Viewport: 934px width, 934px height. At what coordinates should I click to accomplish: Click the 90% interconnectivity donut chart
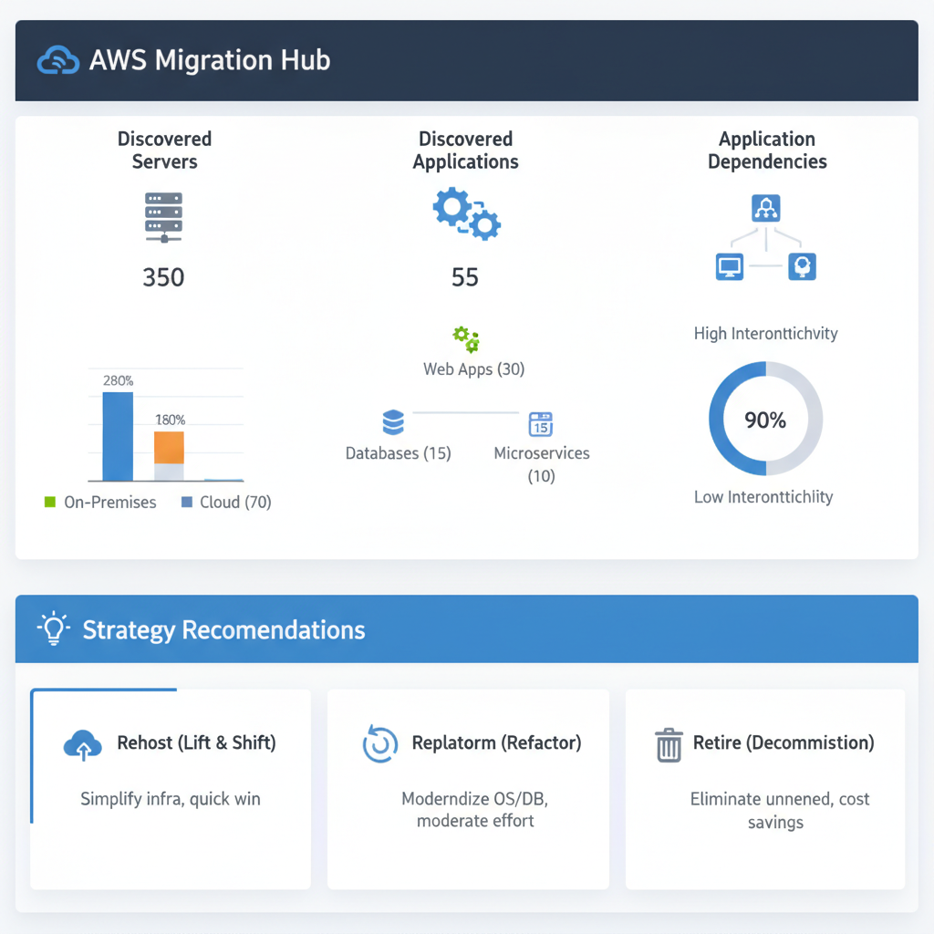pyautogui.click(x=766, y=420)
